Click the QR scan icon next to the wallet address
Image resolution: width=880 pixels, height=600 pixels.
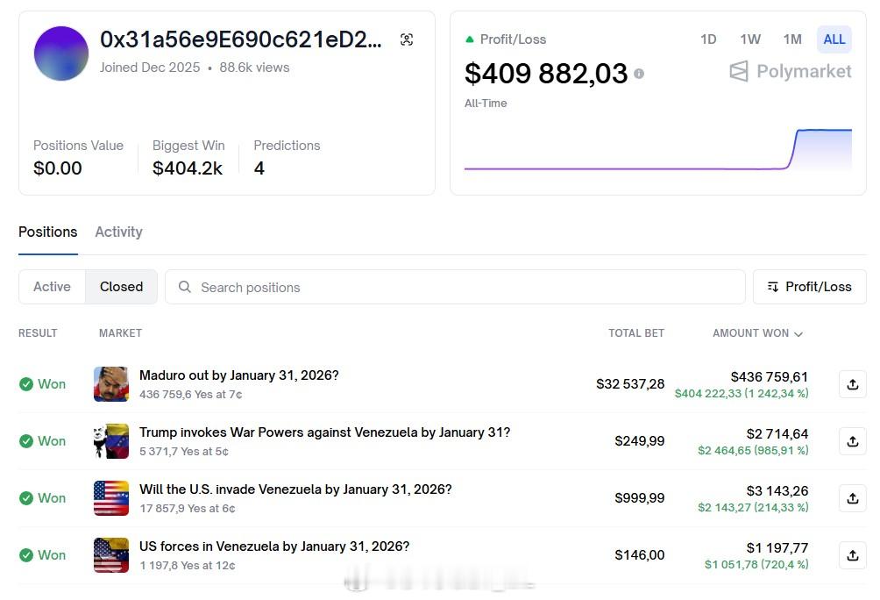(x=407, y=39)
